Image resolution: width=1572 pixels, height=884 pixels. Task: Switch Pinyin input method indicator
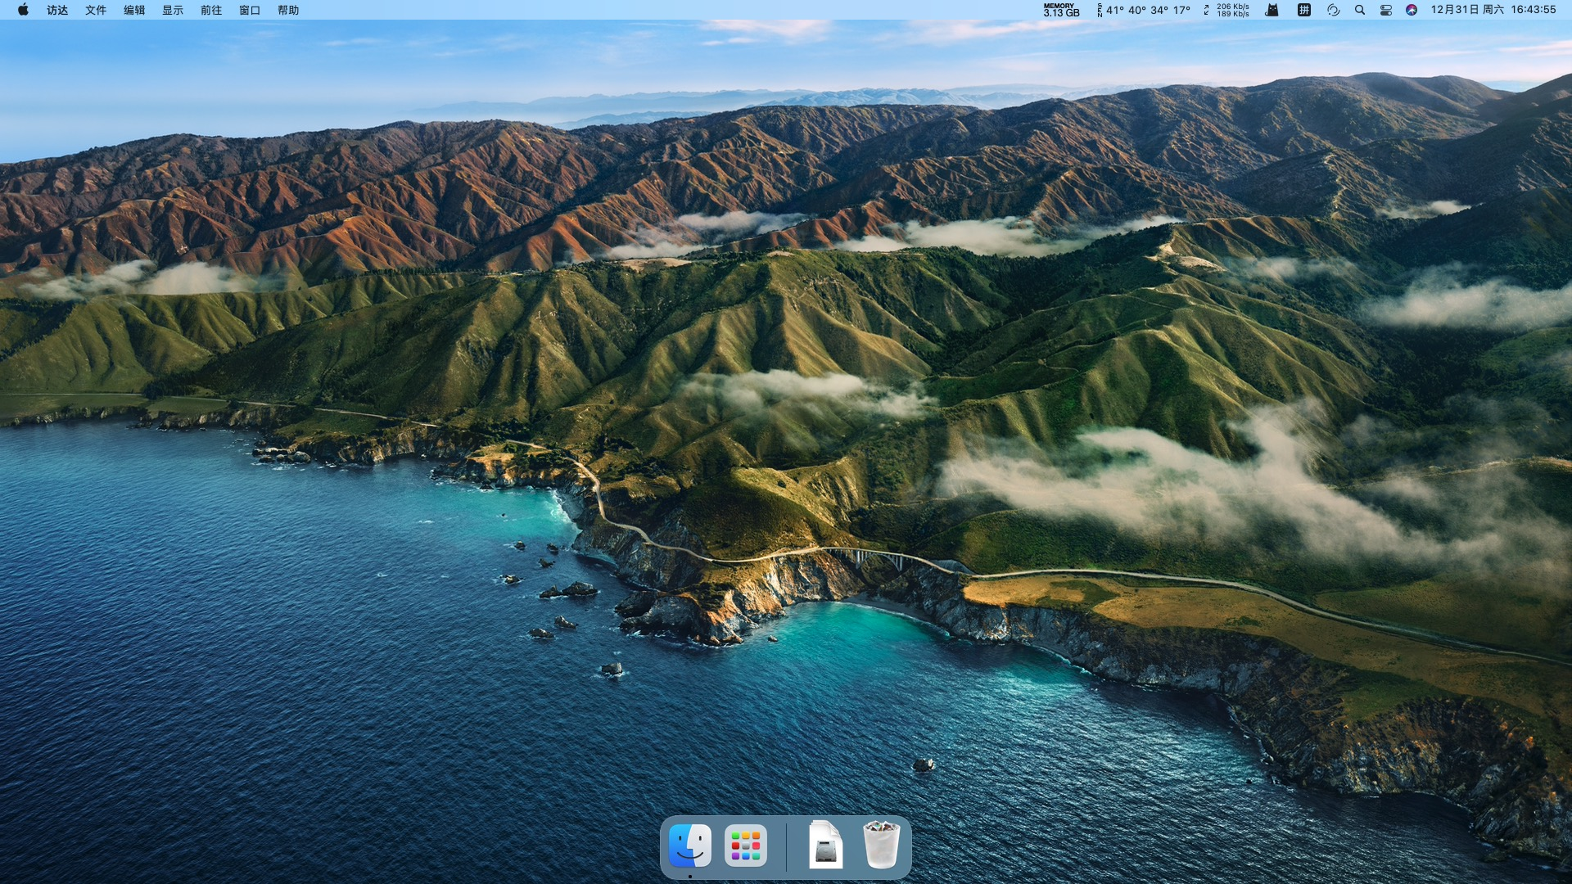[x=1304, y=10]
